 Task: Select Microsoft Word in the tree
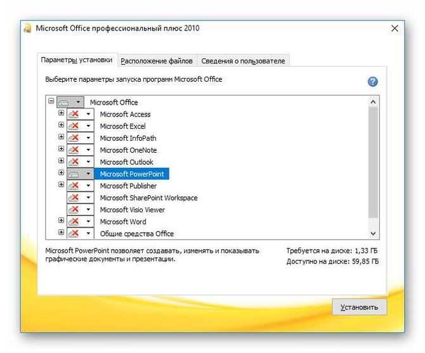[123, 221]
